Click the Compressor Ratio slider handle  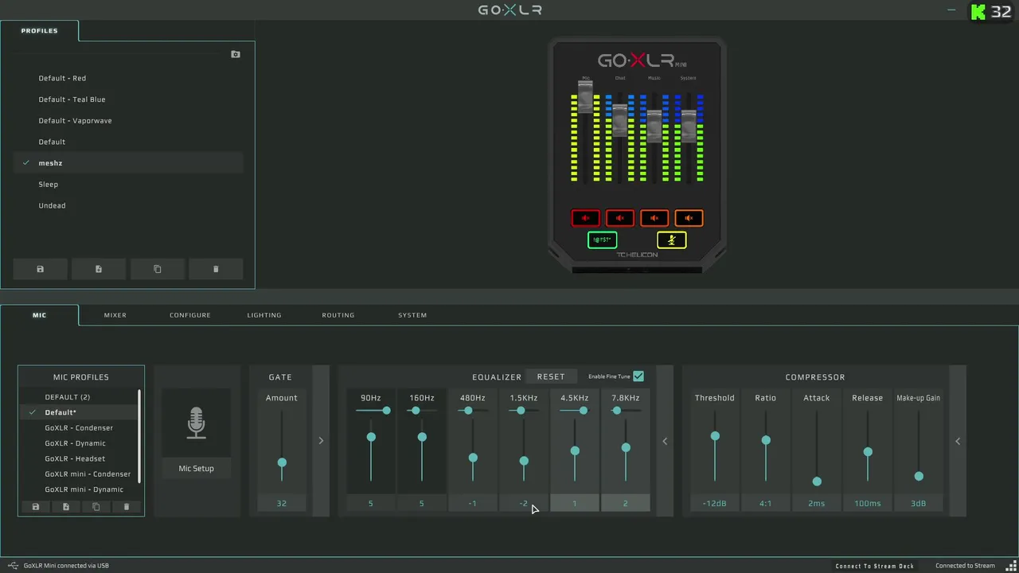(766, 440)
